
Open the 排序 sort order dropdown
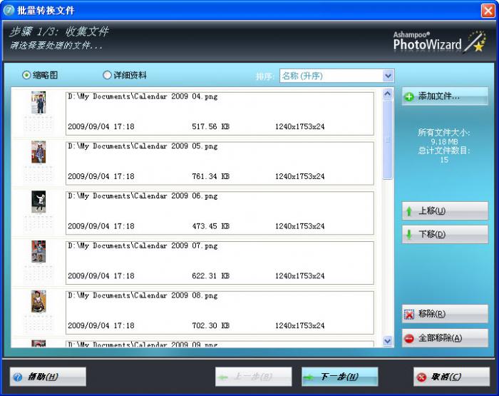click(x=388, y=76)
